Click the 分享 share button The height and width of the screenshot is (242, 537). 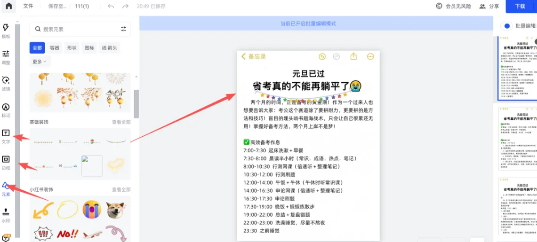coord(489,6)
